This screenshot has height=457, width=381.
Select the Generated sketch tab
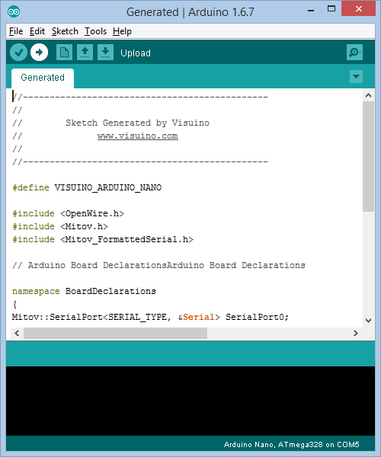pos(43,78)
